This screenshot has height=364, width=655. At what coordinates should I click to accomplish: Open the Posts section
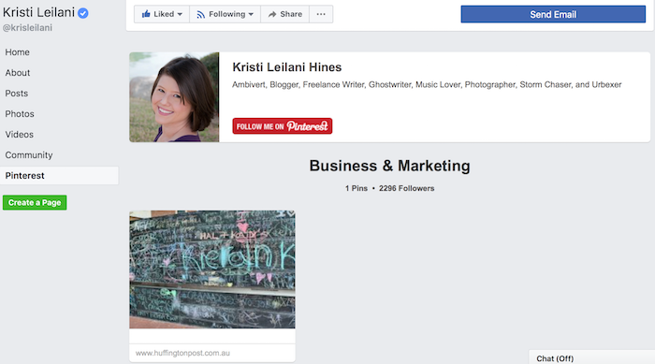(17, 94)
